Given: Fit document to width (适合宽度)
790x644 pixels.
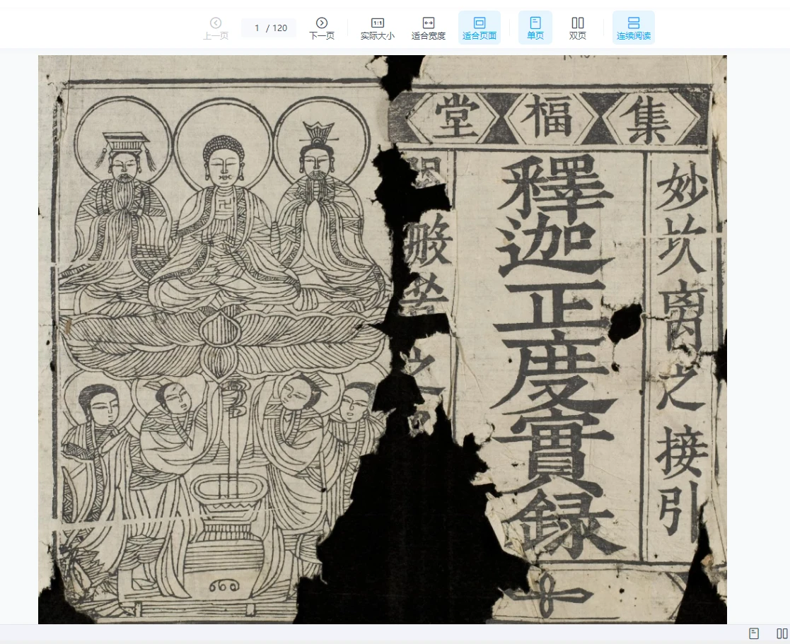Looking at the screenshot, I should click(429, 28).
